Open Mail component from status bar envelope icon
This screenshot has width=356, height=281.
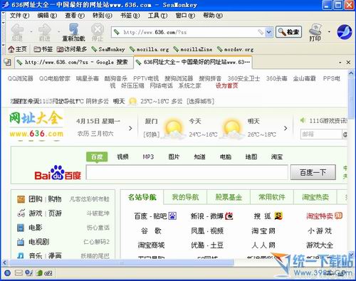(19, 273)
